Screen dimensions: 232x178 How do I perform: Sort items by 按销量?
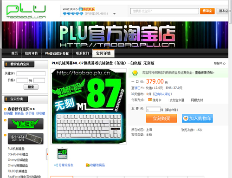point(8,113)
